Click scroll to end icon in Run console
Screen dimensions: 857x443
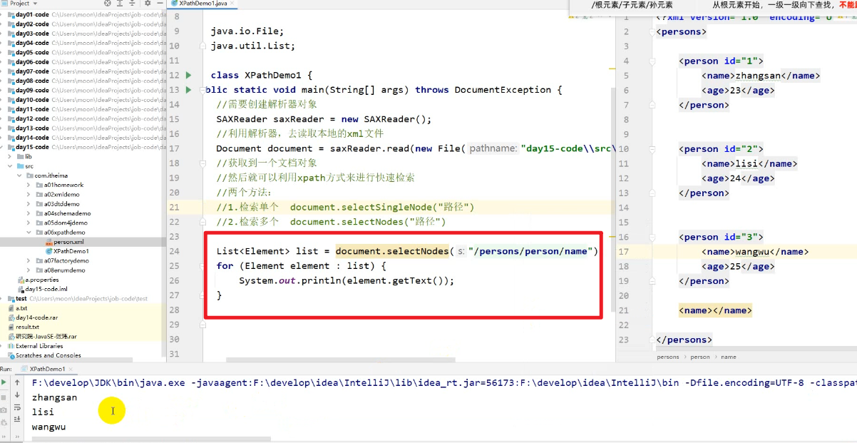point(17,421)
